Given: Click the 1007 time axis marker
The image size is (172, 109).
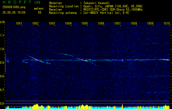Looking at the screenshot, I should click(117, 23).
